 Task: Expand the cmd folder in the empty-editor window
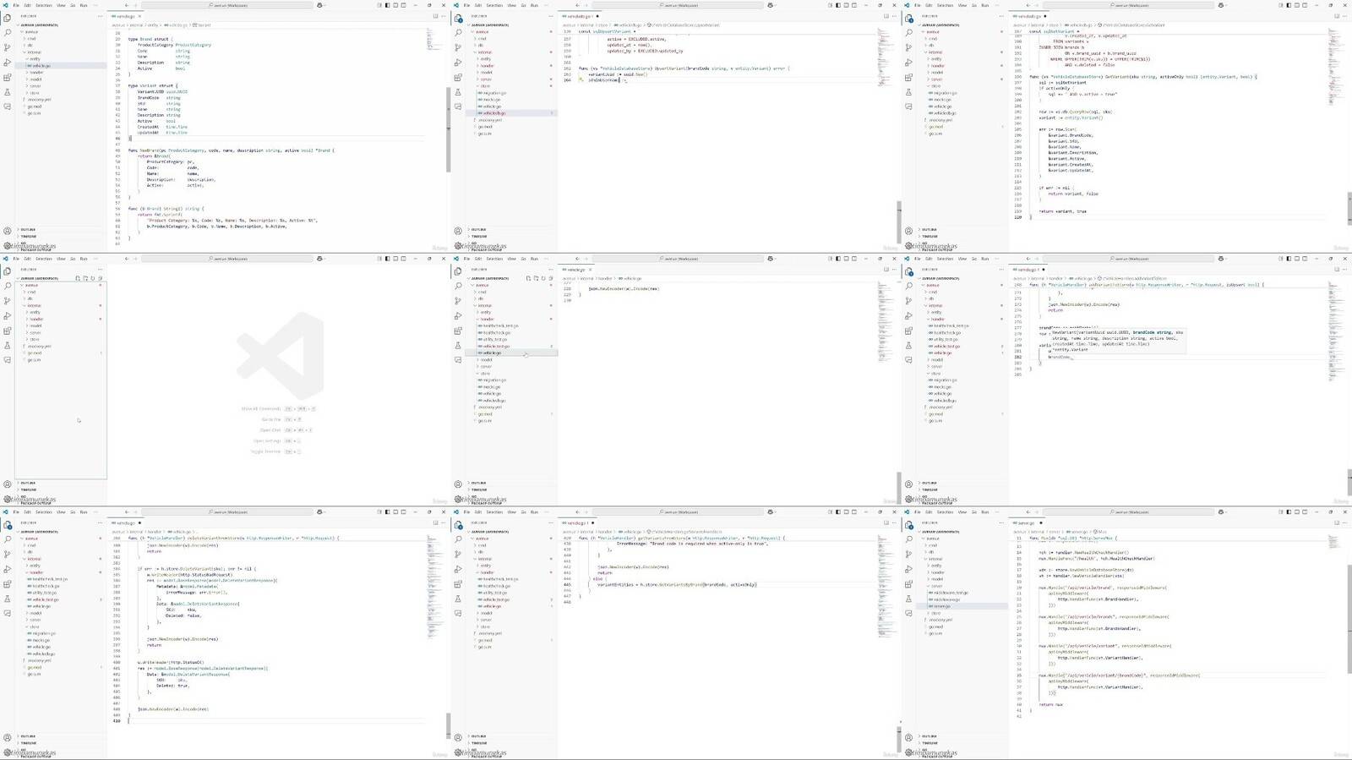coord(32,292)
